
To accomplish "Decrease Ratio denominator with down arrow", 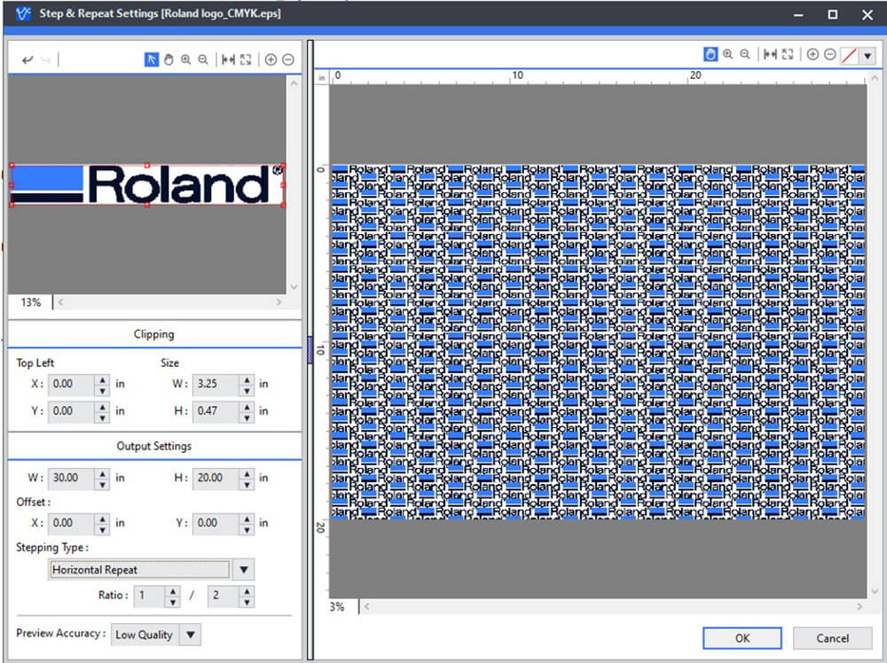I will pos(247,602).
